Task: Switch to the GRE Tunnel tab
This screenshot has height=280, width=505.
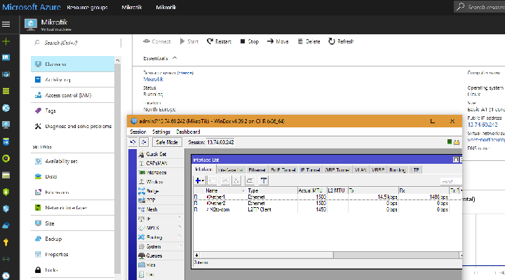Action: 337,169
